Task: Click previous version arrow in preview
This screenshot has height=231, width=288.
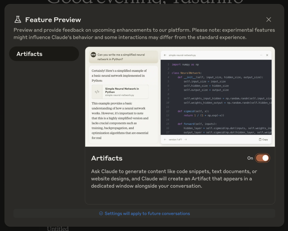Action: coord(165,140)
